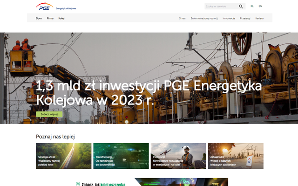Open the Transformacja tile
This screenshot has height=186, width=298.
point(121,156)
